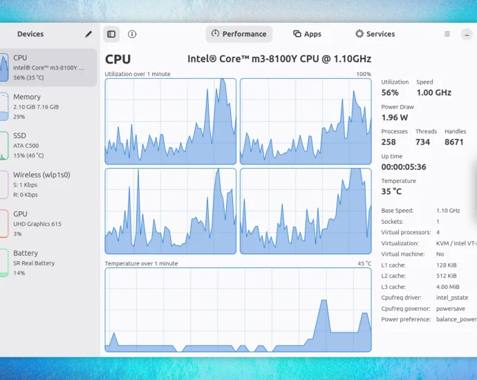Click the CPU model title text
This screenshot has height=380, width=477.
click(x=279, y=59)
